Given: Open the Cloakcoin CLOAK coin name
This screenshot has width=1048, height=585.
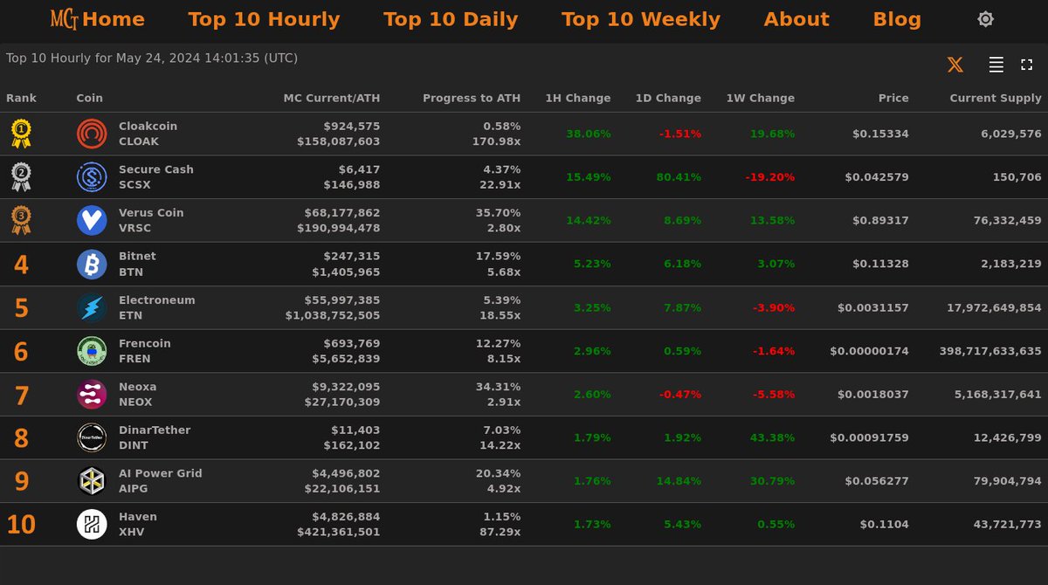Looking at the screenshot, I should (148, 134).
